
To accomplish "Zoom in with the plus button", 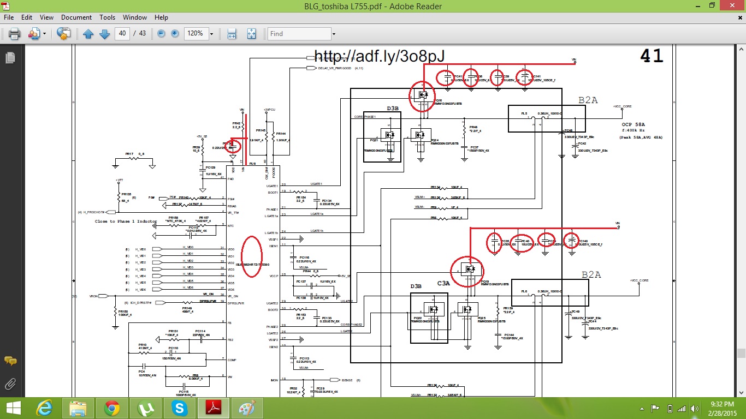I will point(175,34).
